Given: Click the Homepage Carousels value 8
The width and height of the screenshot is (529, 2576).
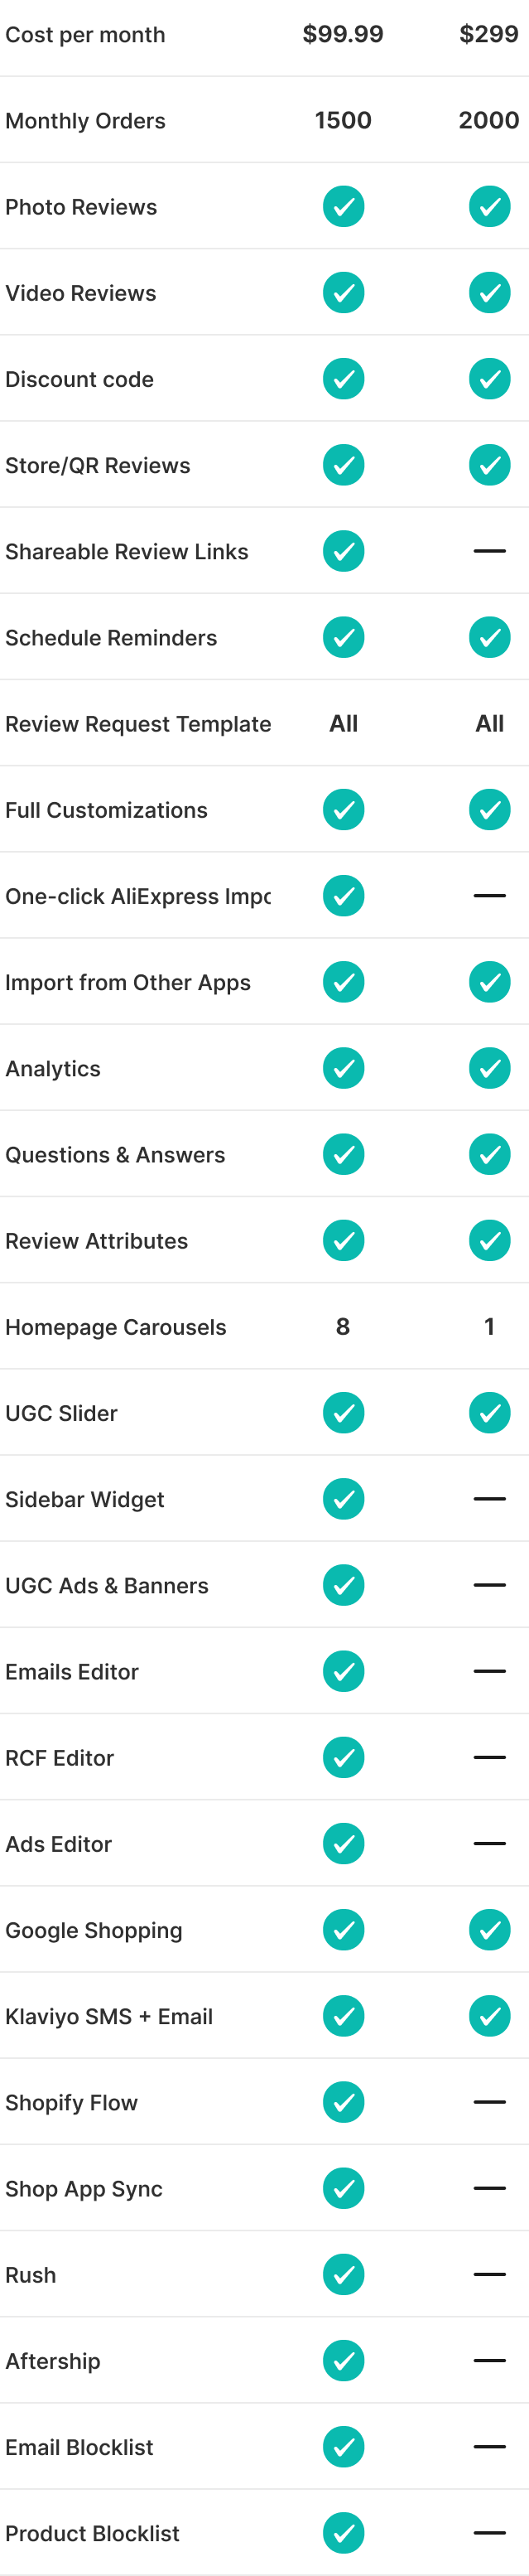Looking at the screenshot, I should 343,1327.
